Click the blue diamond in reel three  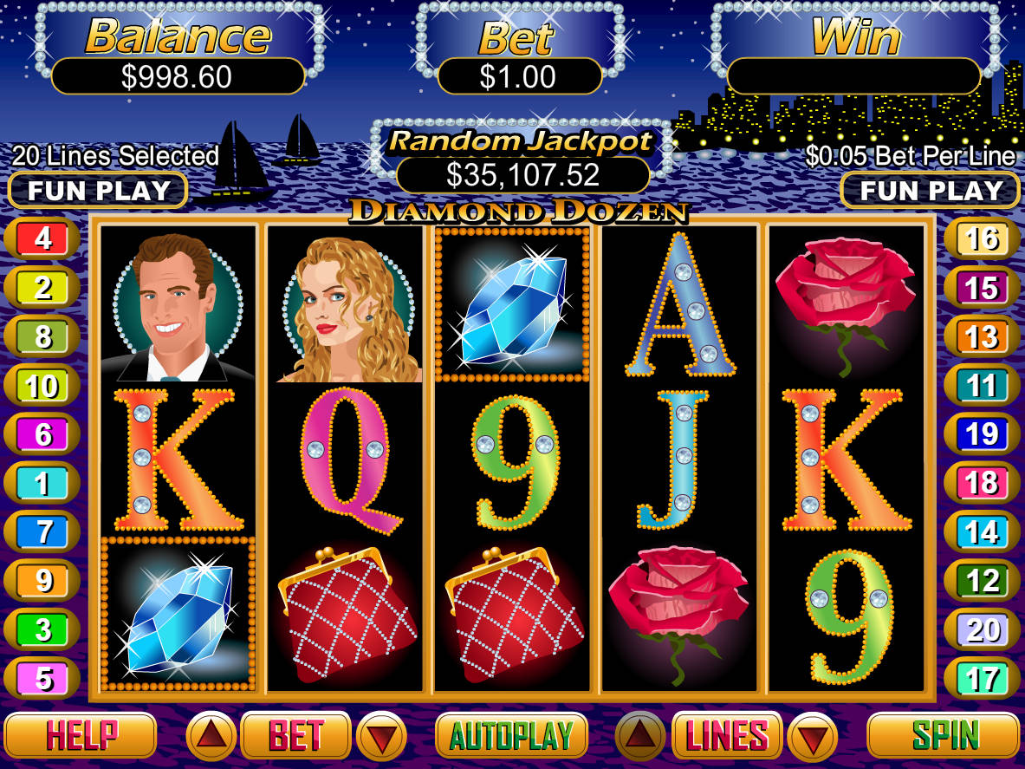point(513,304)
